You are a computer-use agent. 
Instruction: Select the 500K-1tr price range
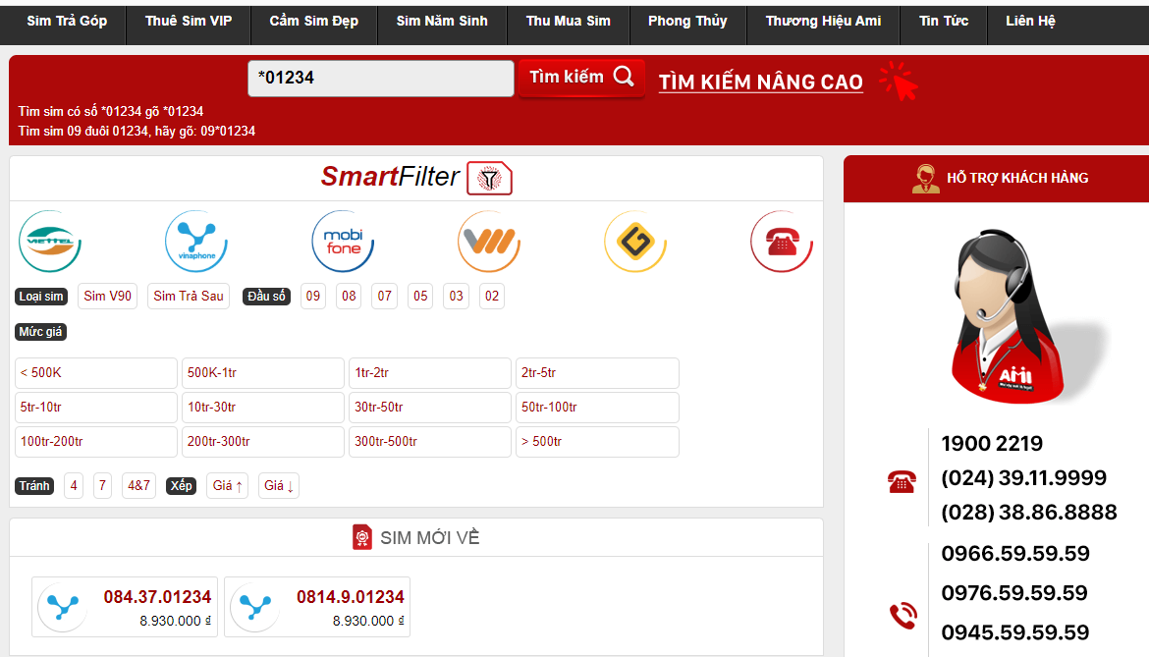pos(262,372)
